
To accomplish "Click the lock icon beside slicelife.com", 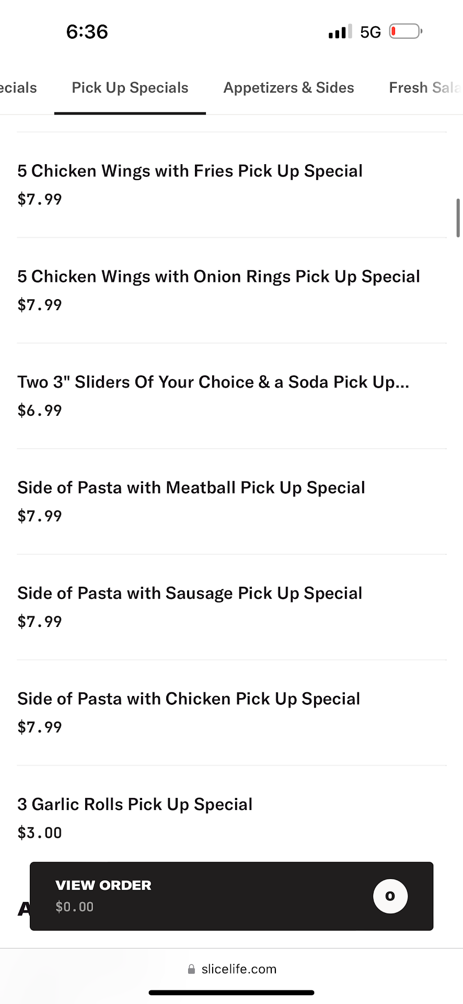I will click(191, 969).
